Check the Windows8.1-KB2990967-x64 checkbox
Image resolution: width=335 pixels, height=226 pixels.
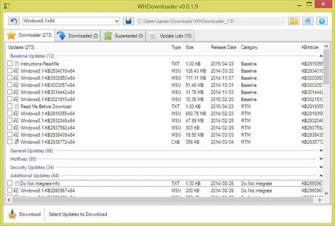click(9, 190)
